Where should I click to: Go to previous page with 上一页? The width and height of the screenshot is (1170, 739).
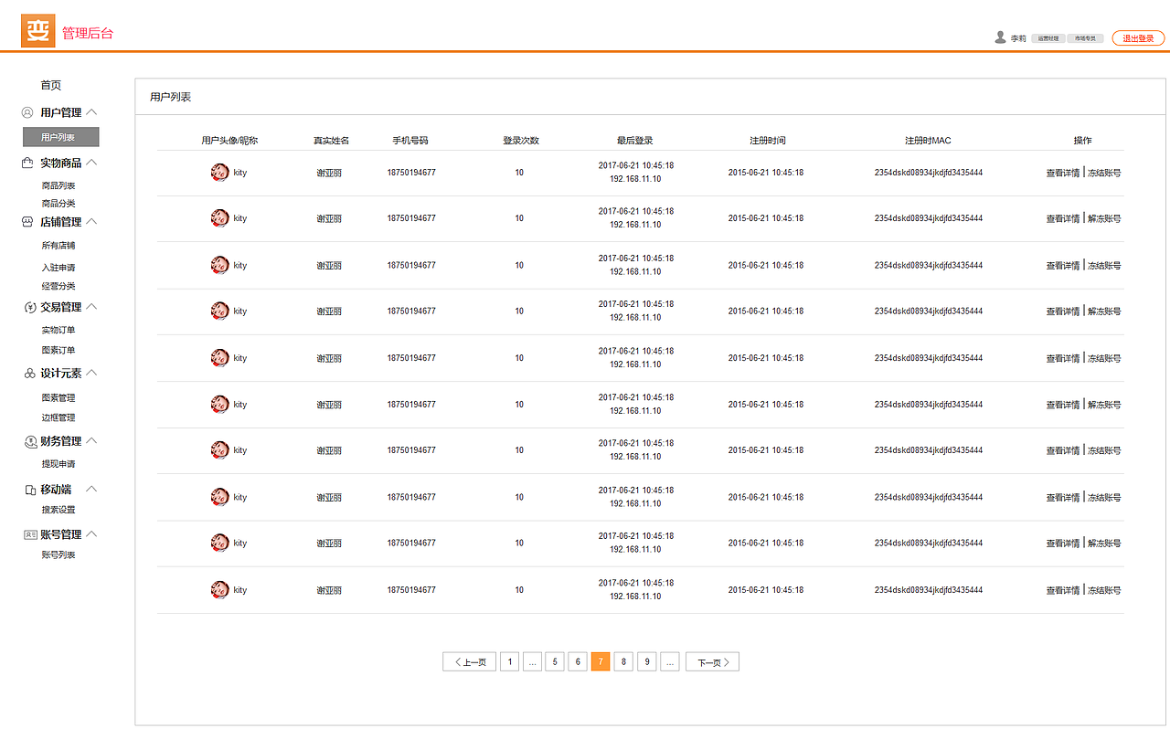click(470, 662)
